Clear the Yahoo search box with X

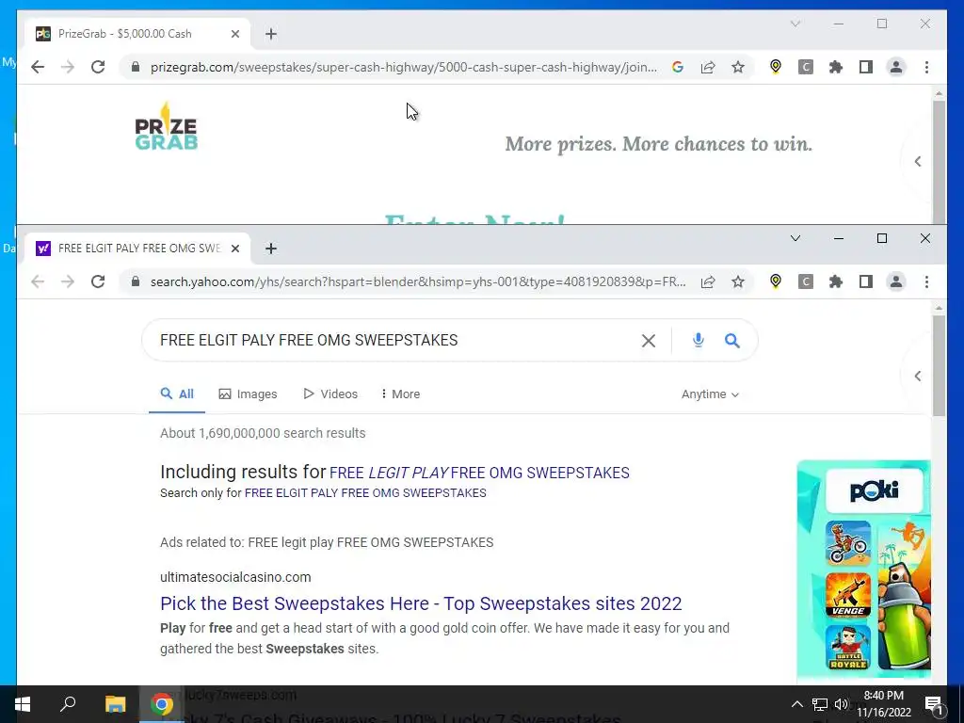click(648, 341)
